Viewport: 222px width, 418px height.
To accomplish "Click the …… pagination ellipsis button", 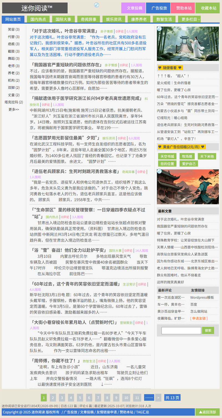I will tap(149, 397).
